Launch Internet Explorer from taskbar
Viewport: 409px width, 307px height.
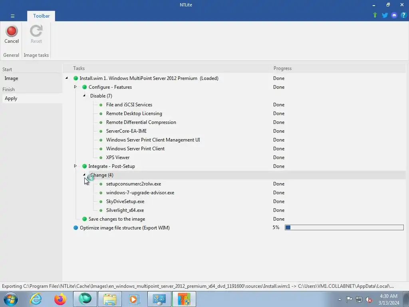(x=36, y=299)
